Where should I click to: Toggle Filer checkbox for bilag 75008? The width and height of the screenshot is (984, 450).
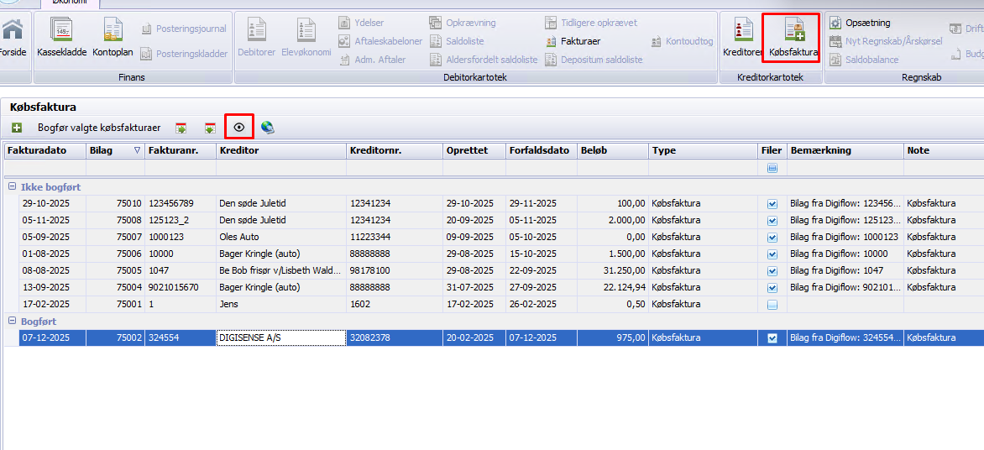(772, 221)
